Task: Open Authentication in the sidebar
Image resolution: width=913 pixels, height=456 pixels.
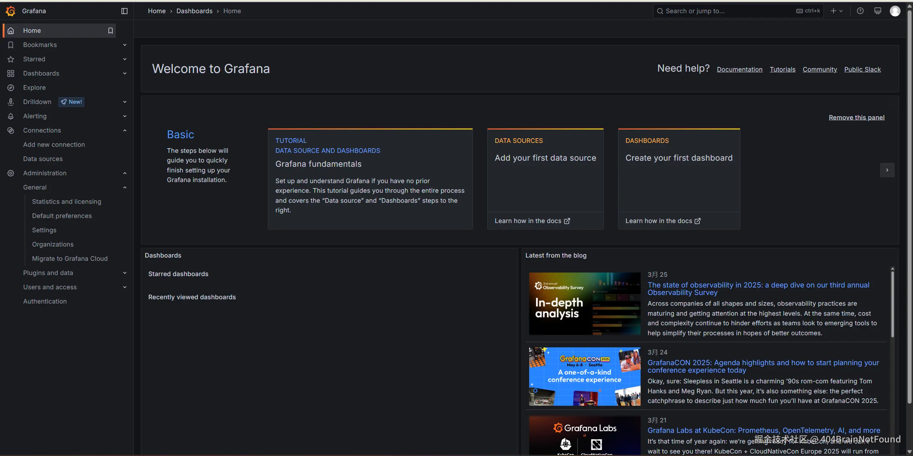Action: coord(45,301)
